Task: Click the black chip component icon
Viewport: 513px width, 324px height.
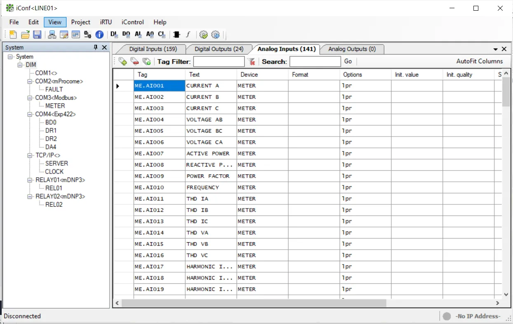Action: click(177, 35)
